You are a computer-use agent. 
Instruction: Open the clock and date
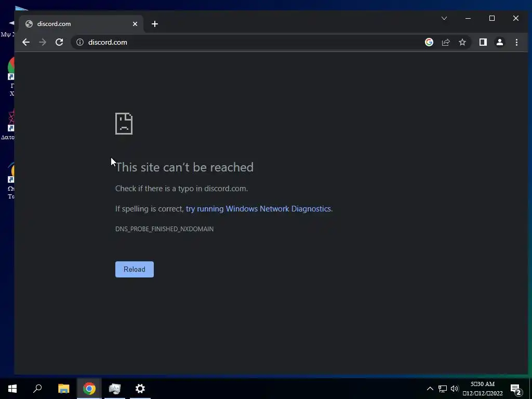point(483,389)
